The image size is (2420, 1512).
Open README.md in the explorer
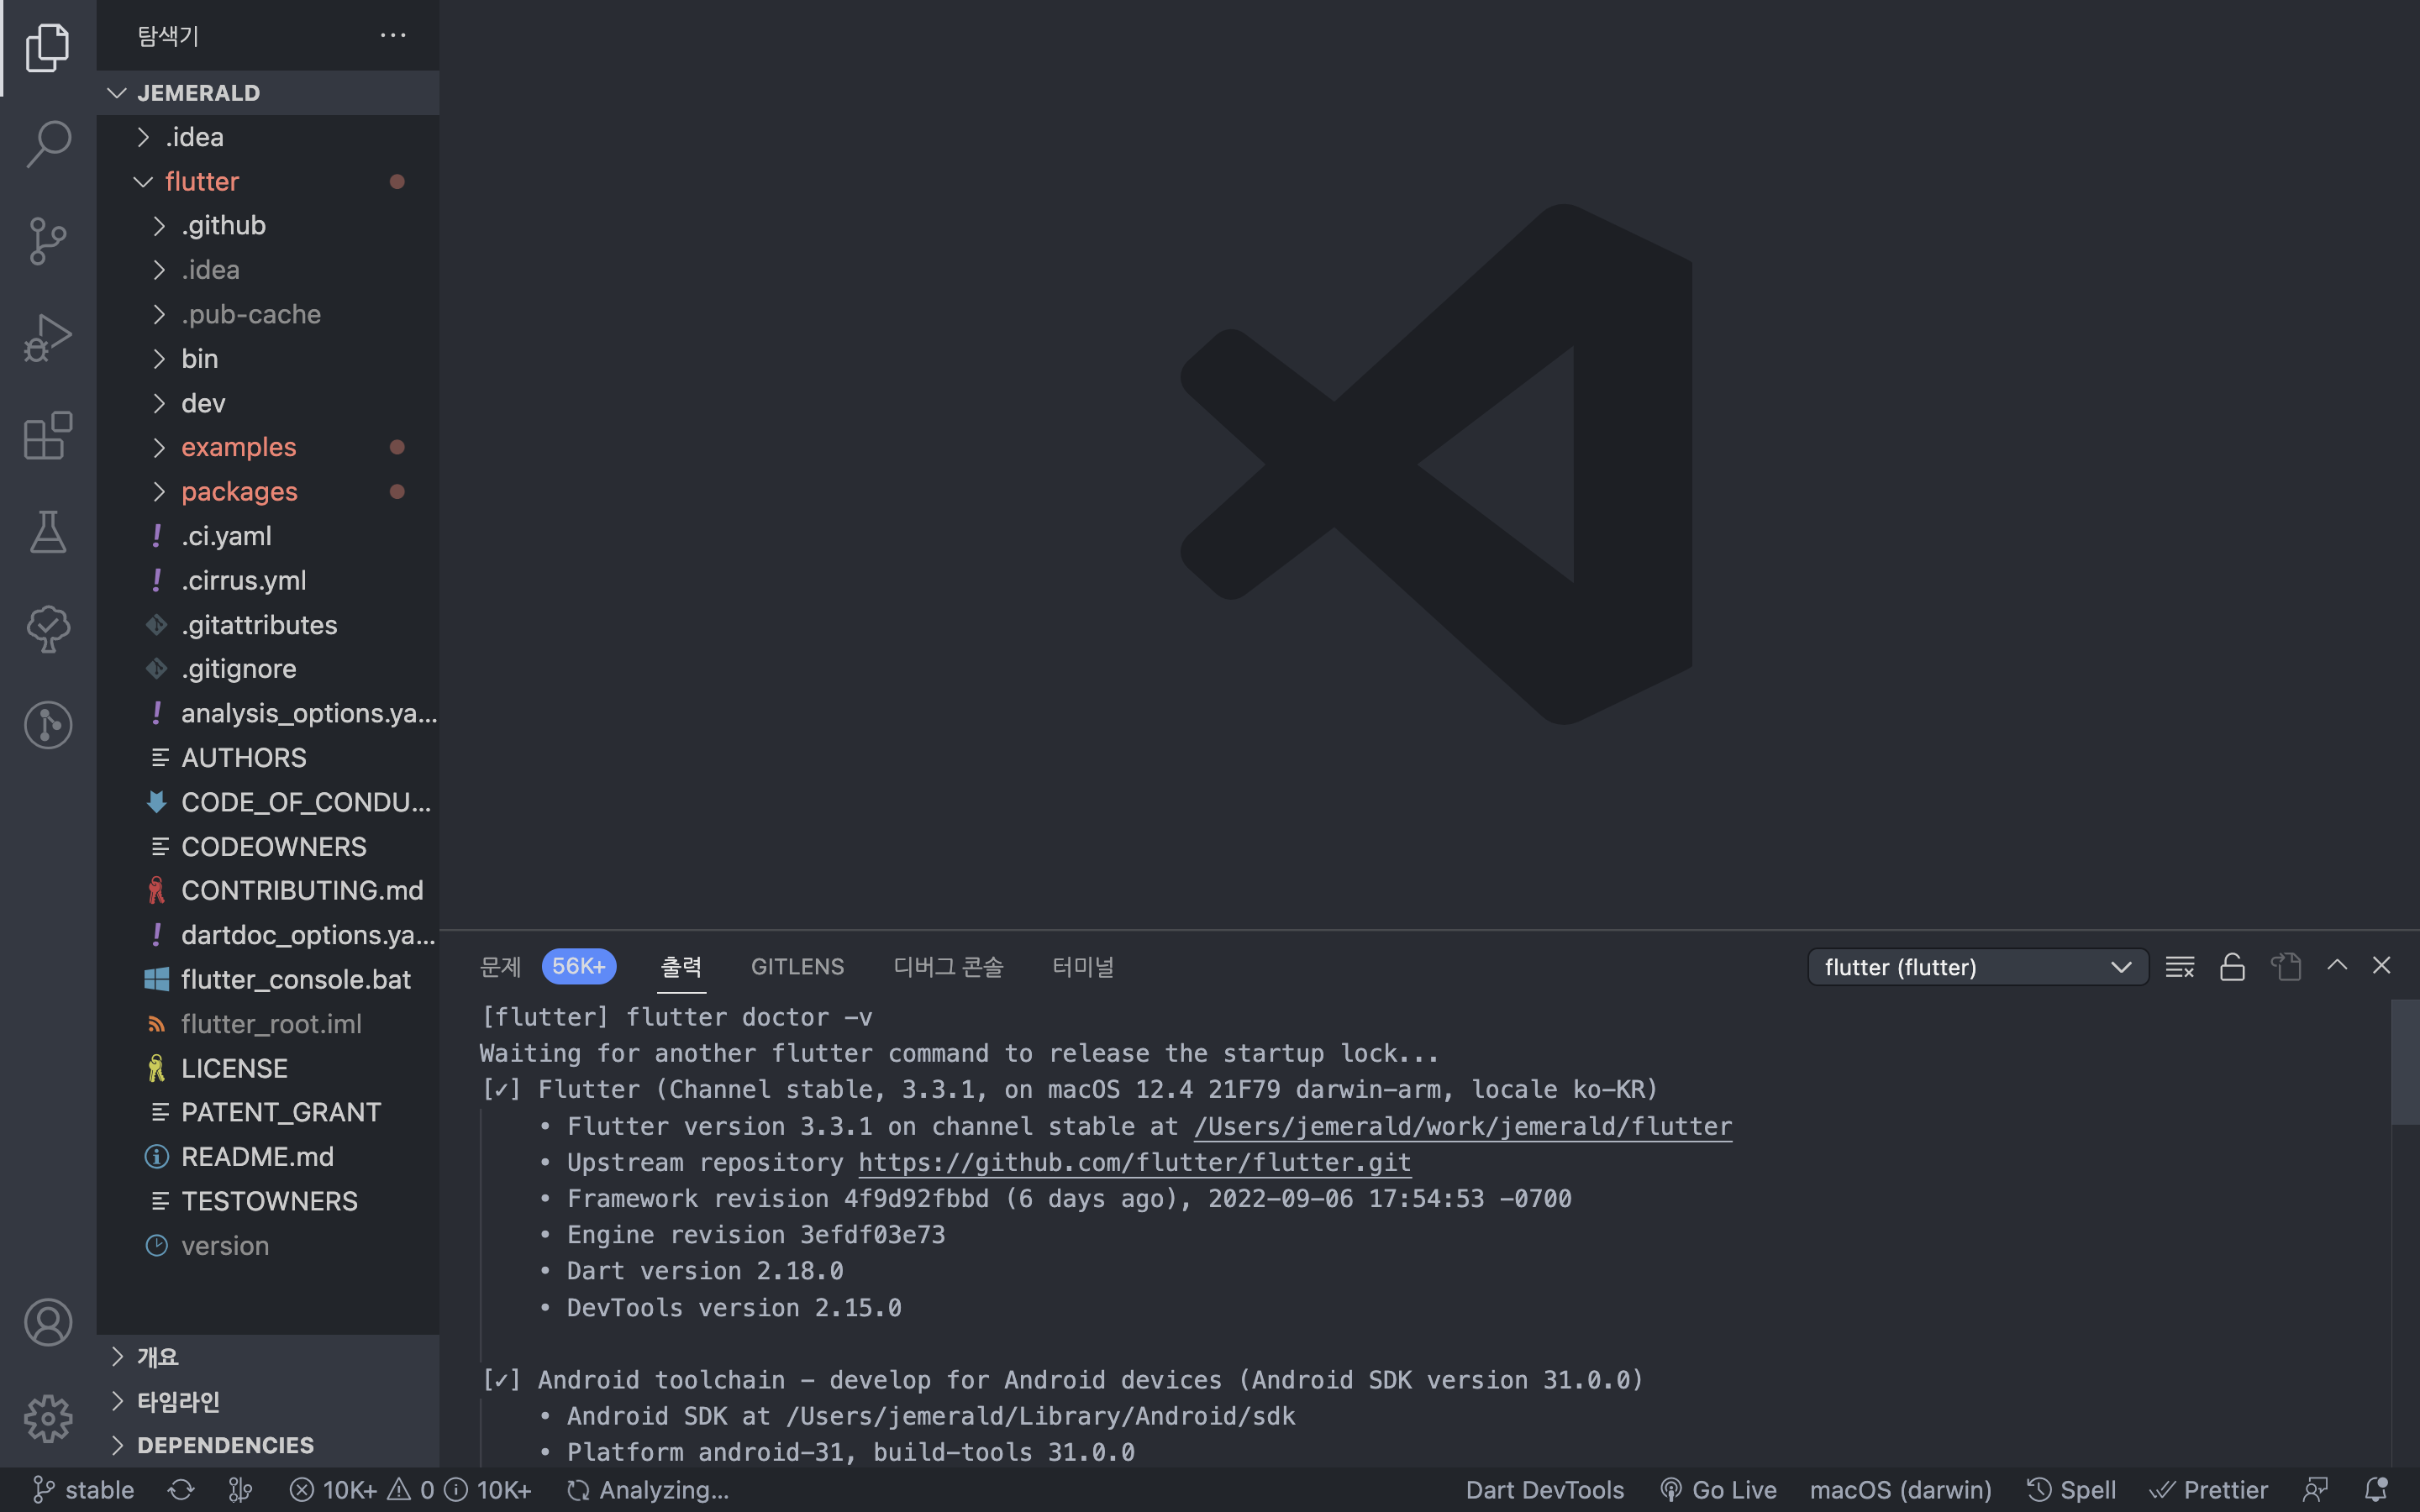257,1157
